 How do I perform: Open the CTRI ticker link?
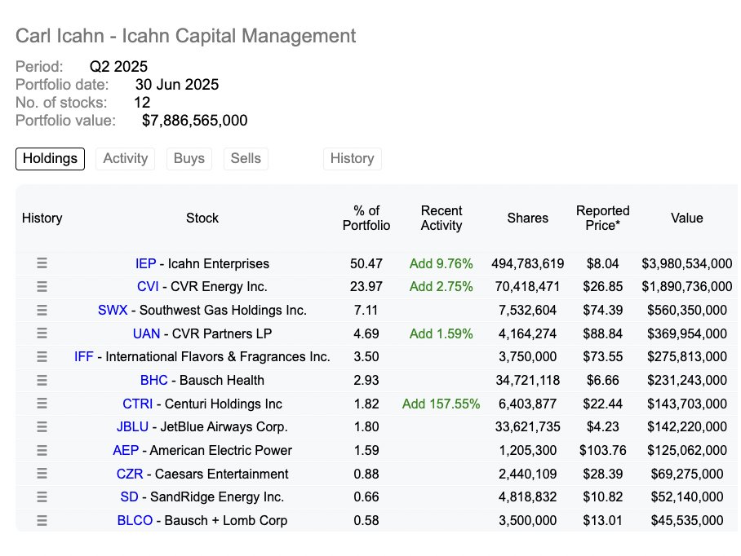138,404
